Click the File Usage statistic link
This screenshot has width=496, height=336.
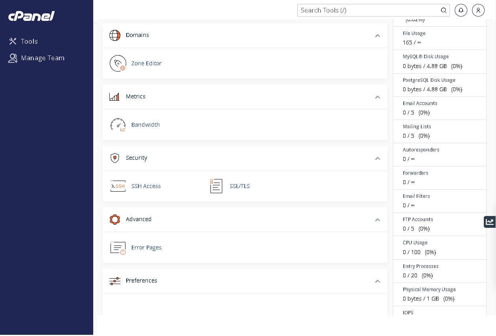pyautogui.click(x=414, y=33)
